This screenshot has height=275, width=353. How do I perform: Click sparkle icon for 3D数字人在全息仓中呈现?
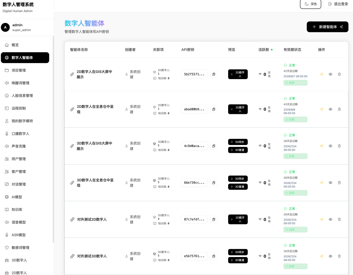point(322,183)
